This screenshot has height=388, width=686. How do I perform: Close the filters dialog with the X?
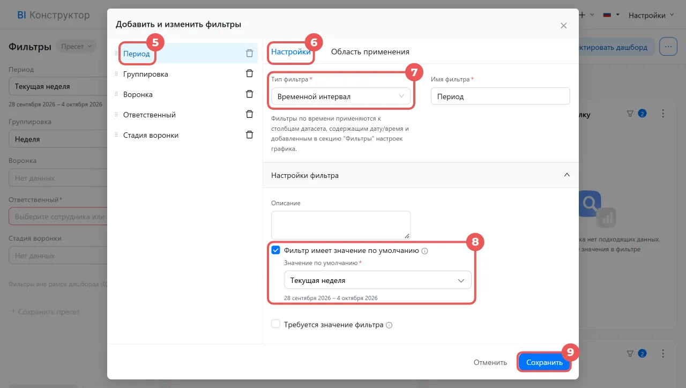click(x=563, y=25)
